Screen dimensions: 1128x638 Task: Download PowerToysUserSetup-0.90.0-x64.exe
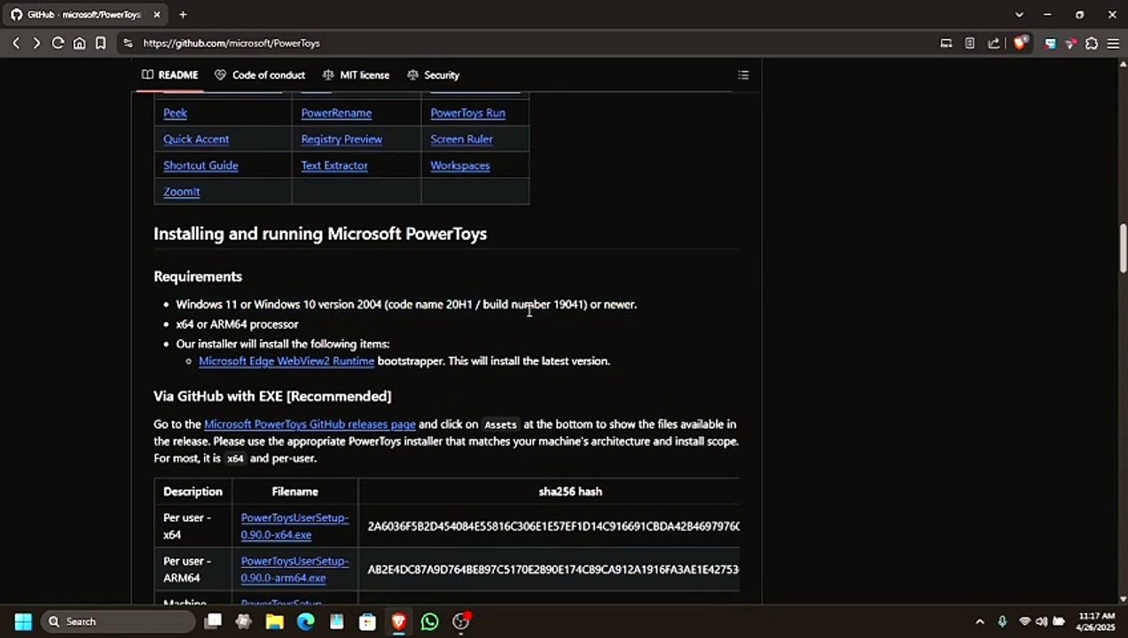pyautogui.click(x=294, y=526)
